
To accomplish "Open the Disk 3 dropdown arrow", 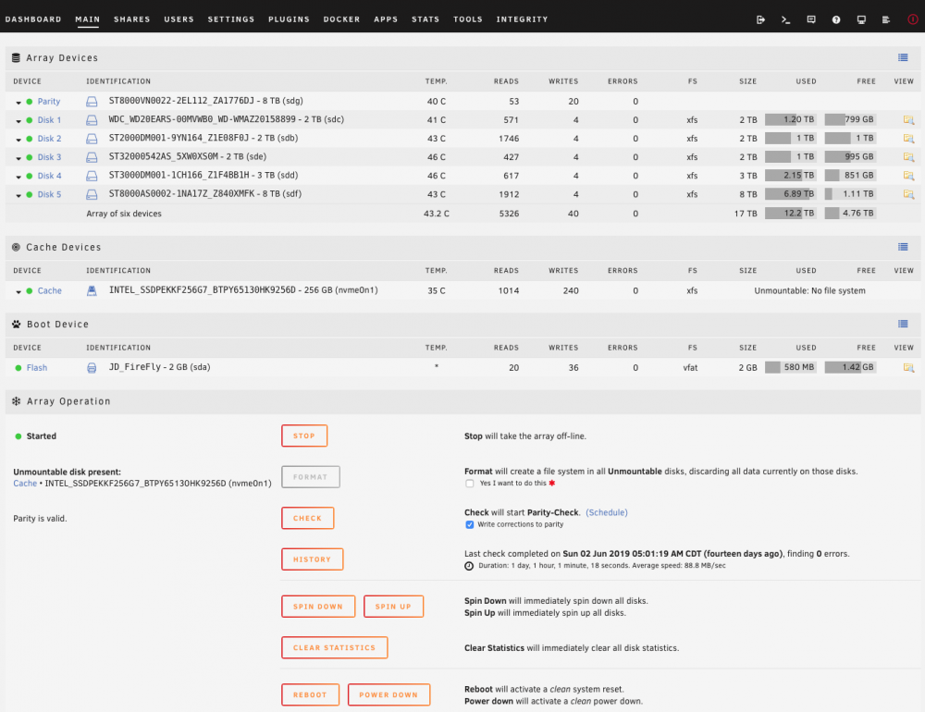I will 18,157.
